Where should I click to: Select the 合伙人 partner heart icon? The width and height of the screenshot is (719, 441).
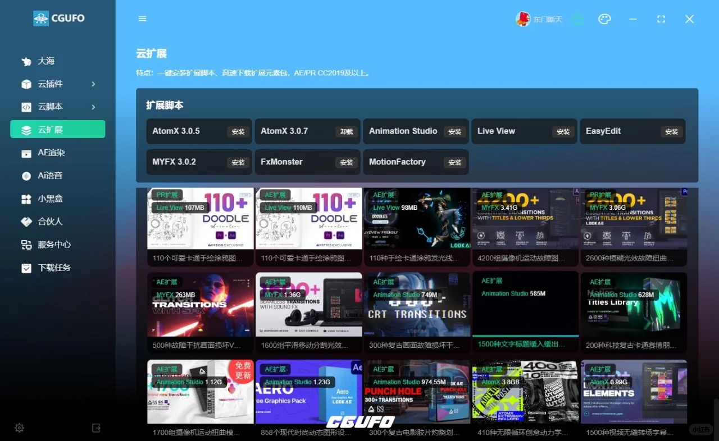pos(28,221)
